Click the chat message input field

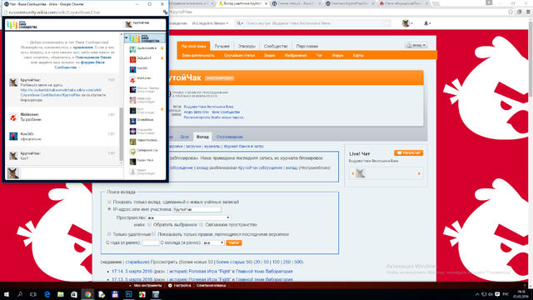click(72, 172)
